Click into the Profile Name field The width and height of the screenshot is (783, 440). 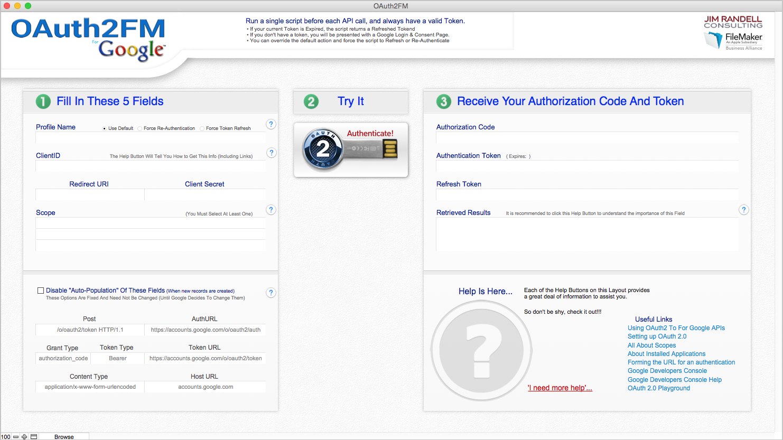[151, 138]
